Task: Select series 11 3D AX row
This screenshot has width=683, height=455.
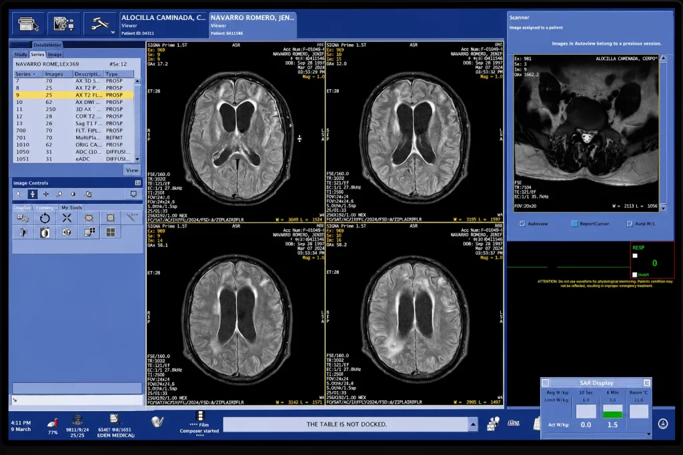Action: point(74,109)
